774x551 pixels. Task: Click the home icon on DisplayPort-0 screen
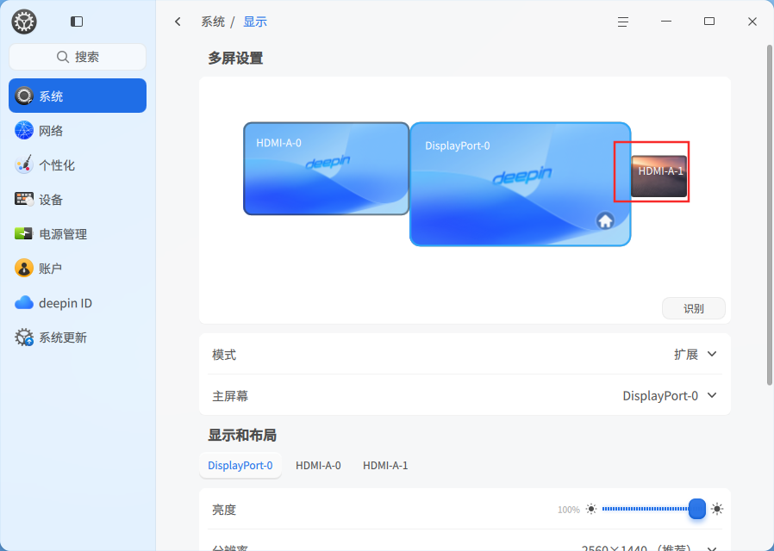(605, 220)
